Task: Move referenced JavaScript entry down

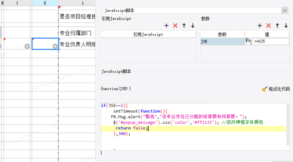Action: [x=193, y=26]
